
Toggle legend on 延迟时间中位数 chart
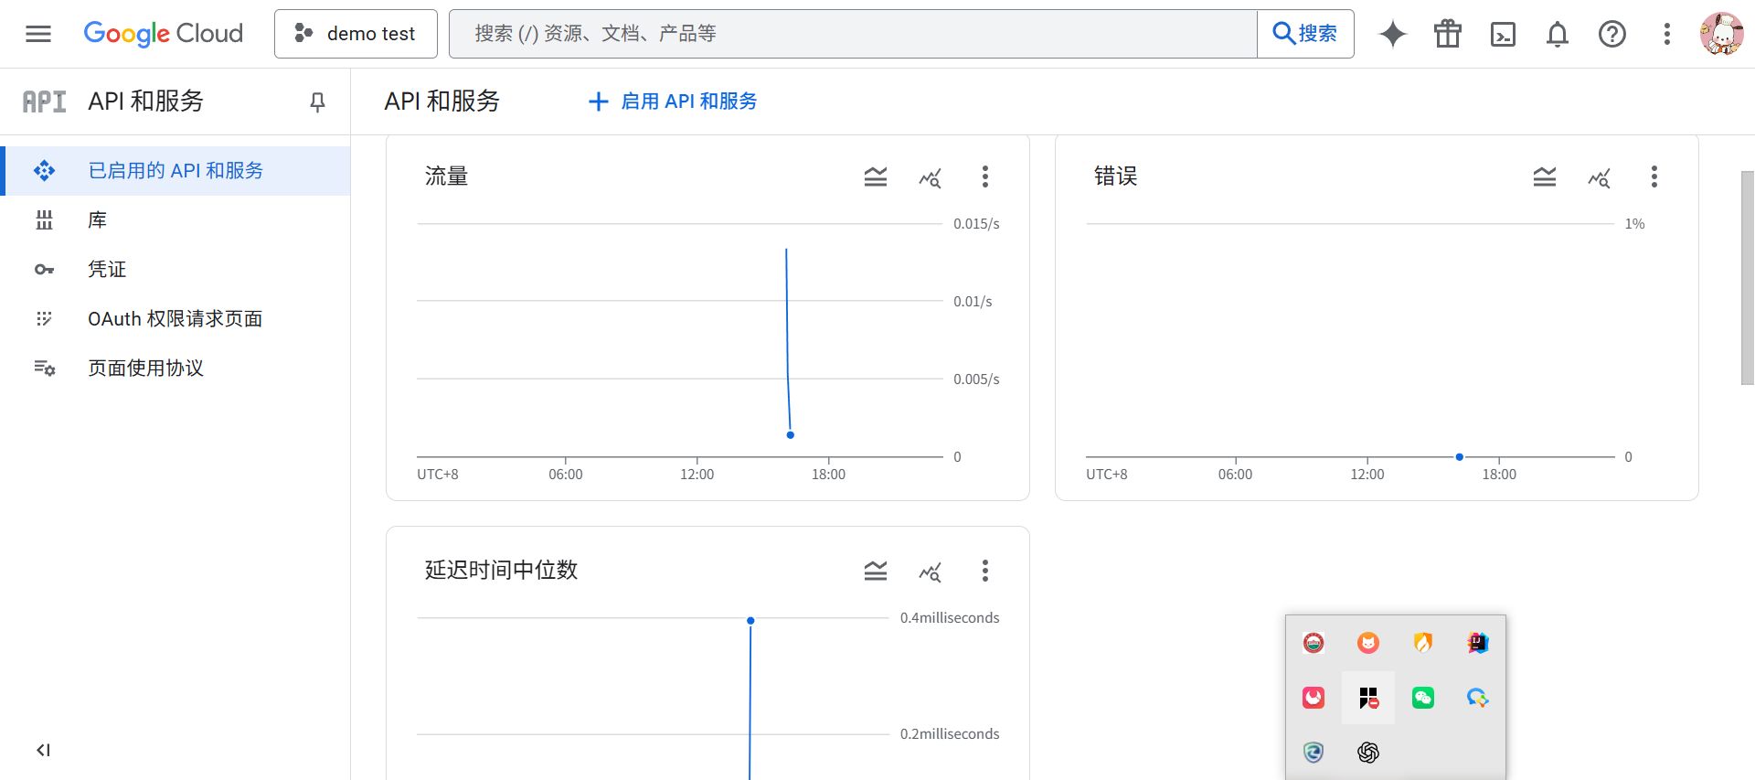coord(876,571)
